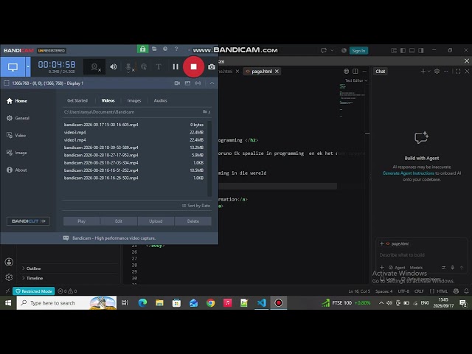Pause the Bandicam recording
This screenshot has height=354, width=472.
(x=176, y=67)
